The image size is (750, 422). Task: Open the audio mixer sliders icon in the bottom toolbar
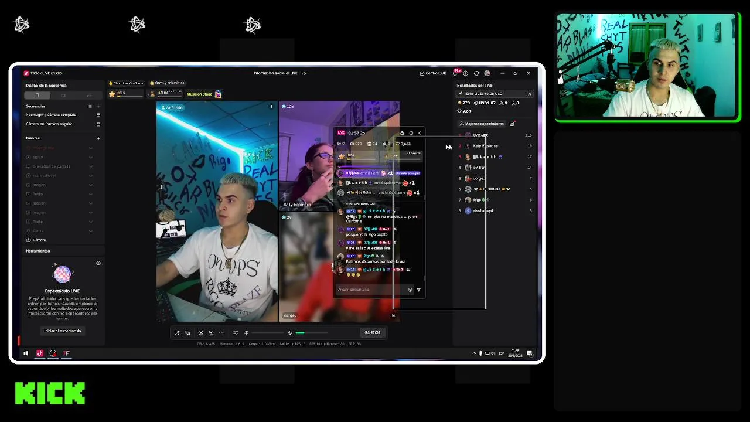[x=236, y=333]
